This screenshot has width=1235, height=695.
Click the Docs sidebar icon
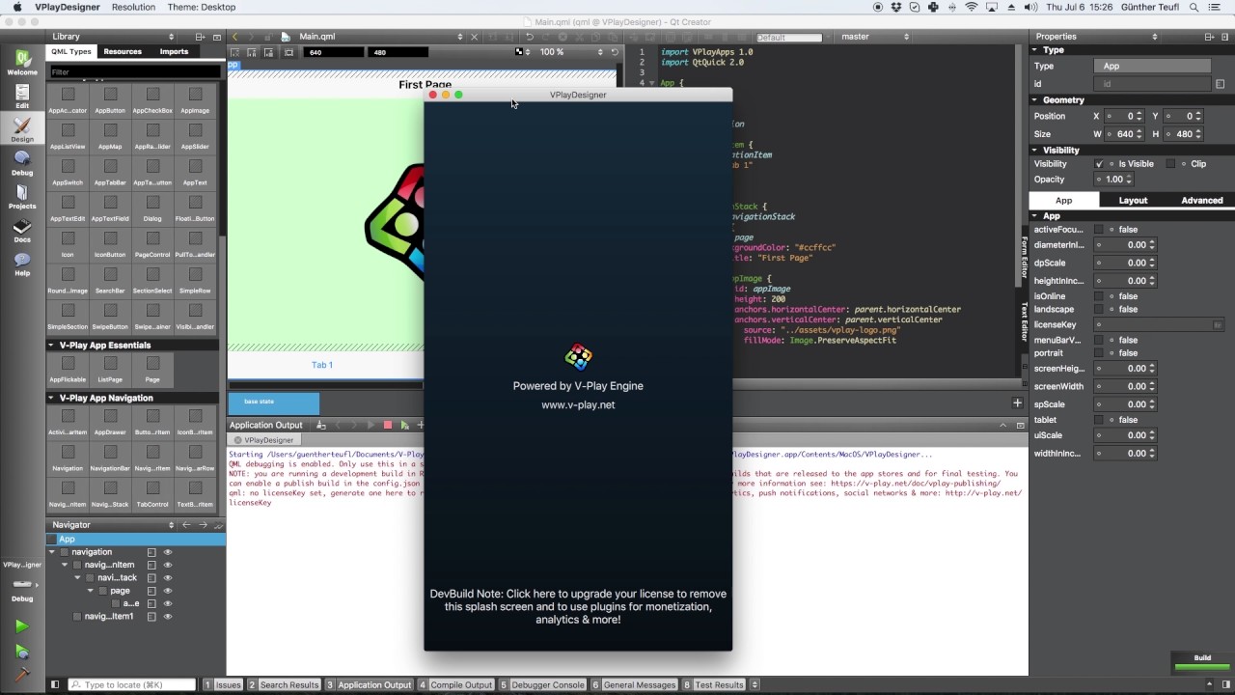pos(22,230)
